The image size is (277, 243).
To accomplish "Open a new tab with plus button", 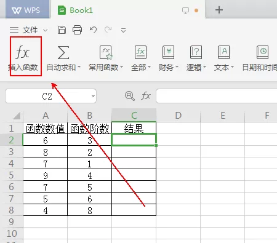I will pyautogui.click(x=219, y=10).
